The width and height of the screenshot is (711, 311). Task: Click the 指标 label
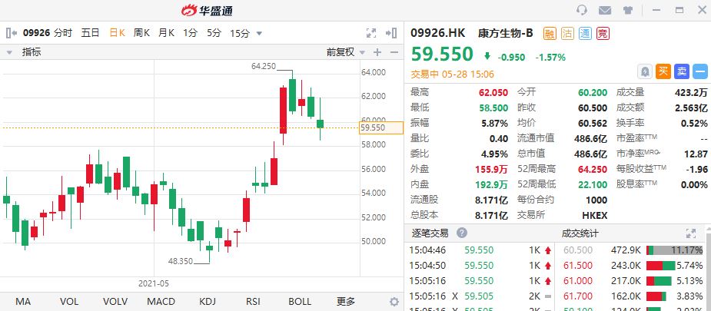click(32, 52)
